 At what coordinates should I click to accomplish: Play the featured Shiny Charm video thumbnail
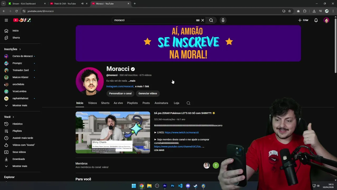pyautogui.click(x=113, y=132)
